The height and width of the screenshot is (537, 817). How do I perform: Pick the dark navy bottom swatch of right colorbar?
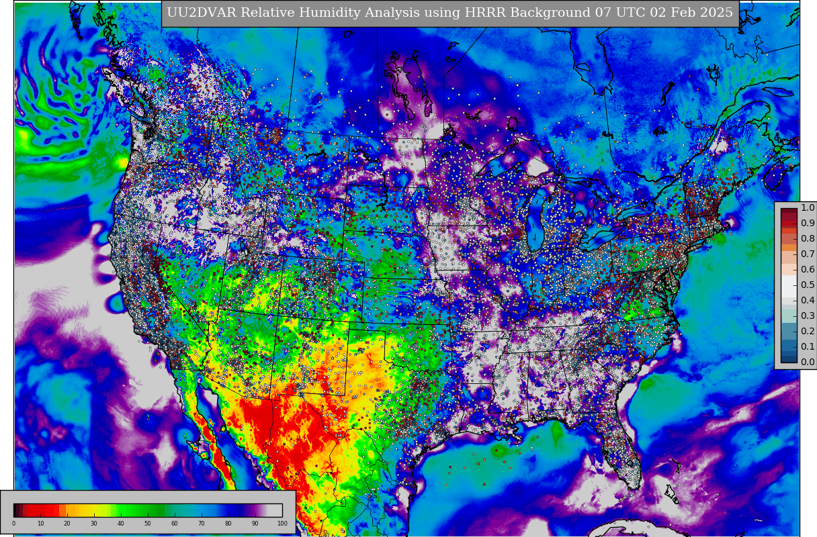789,358
